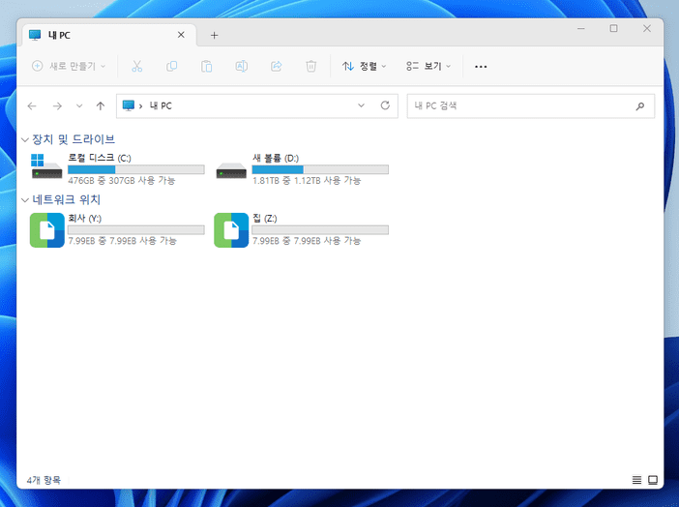Click the 네트워크 위치 heading
Viewport: 679px width, 507px height.
(66, 199)
